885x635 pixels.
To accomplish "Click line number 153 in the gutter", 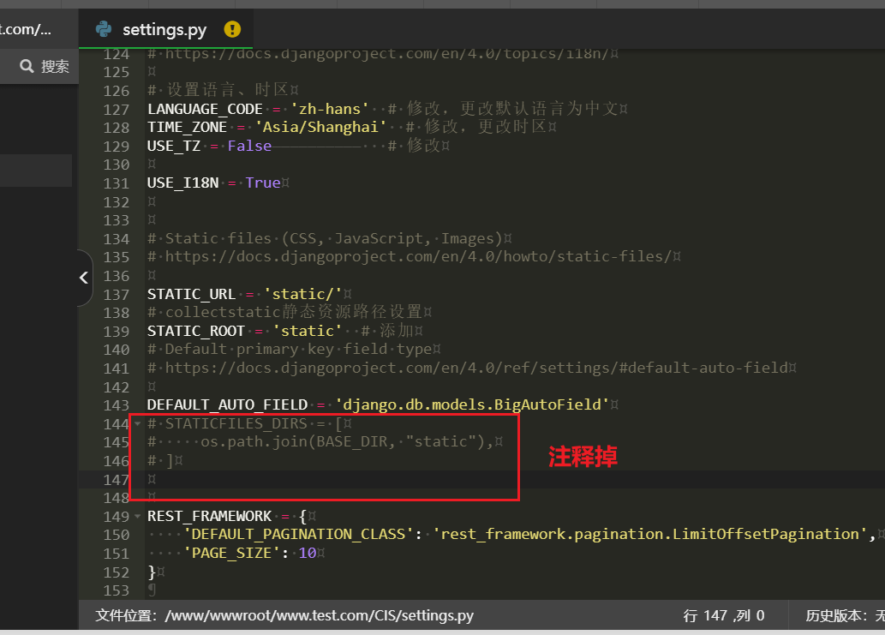I will 117,590.
